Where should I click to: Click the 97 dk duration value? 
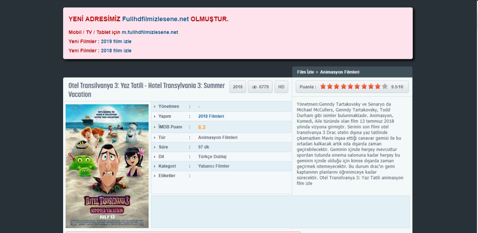(x=204, y=147)
